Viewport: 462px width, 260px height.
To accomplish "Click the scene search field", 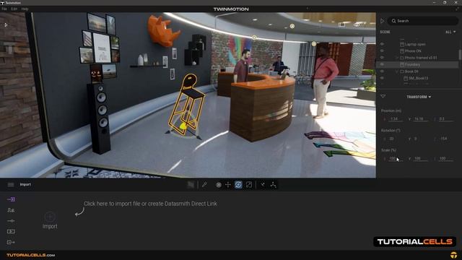I will coord(423,21).
